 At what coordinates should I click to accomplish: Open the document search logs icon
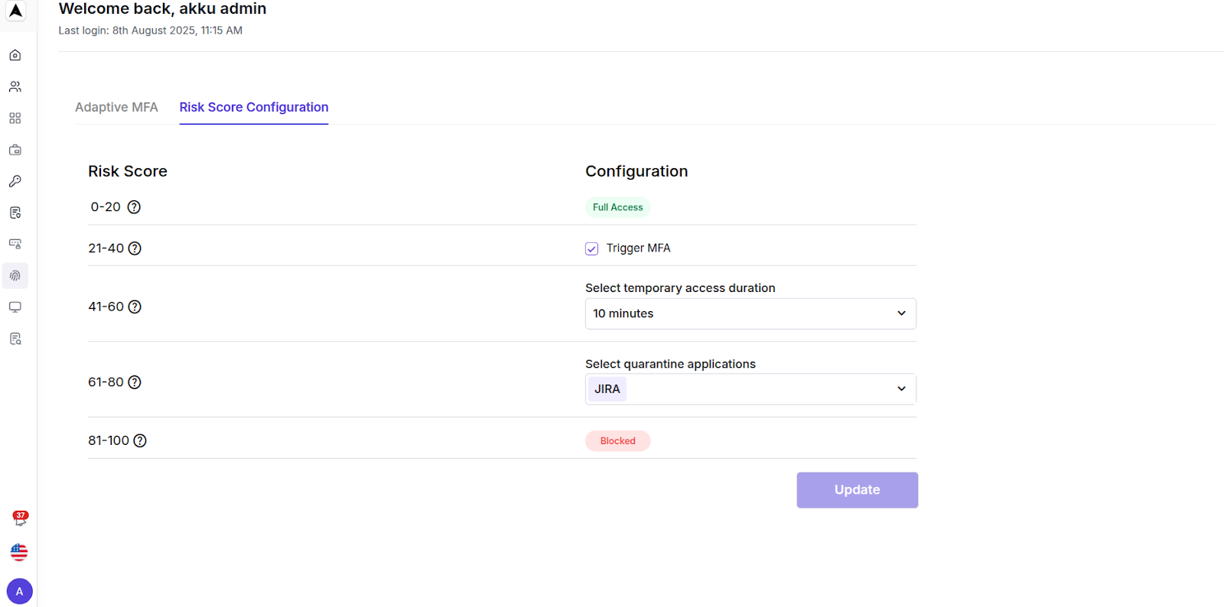(x=15, y=339)
